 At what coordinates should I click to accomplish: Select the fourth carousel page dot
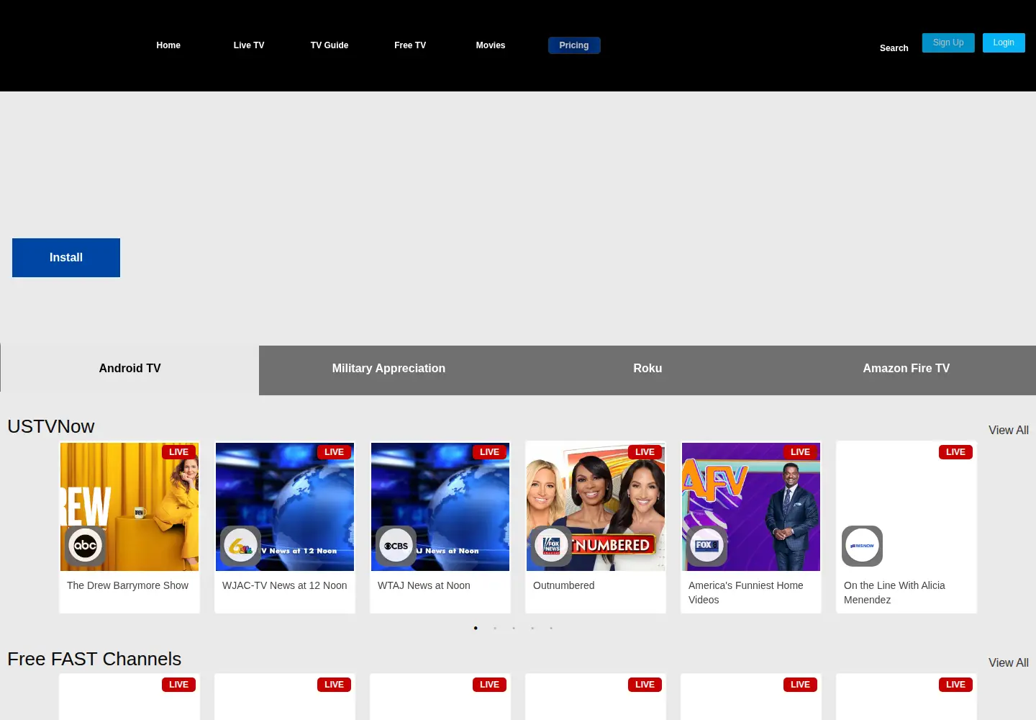(x=532, y=628)
